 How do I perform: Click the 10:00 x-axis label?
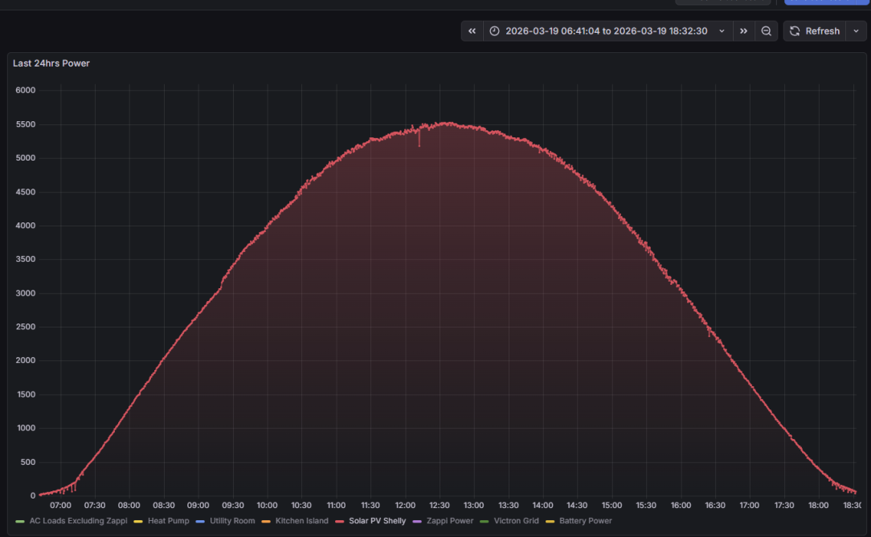click(x=268, y=506)
